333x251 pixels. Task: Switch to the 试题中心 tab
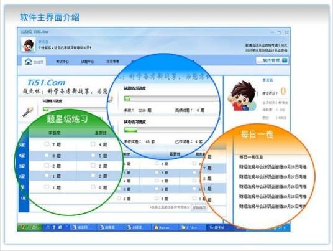[x=88, y=62]
